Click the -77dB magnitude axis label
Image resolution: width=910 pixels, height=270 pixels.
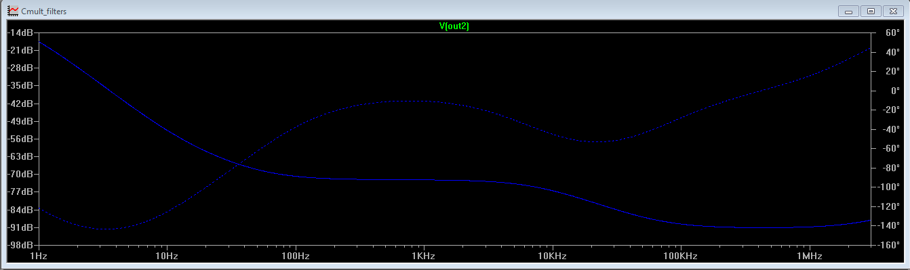(x=20, y=192)
